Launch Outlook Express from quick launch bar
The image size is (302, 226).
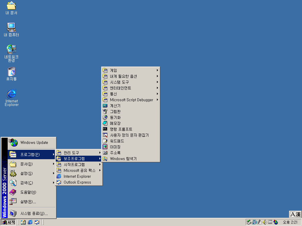[37, 222]
